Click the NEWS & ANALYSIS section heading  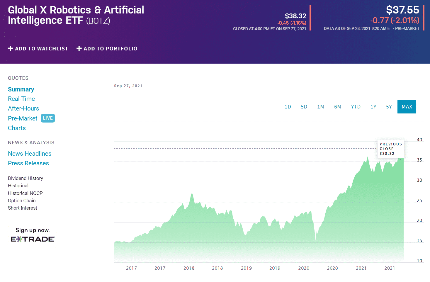pos(31,142)
